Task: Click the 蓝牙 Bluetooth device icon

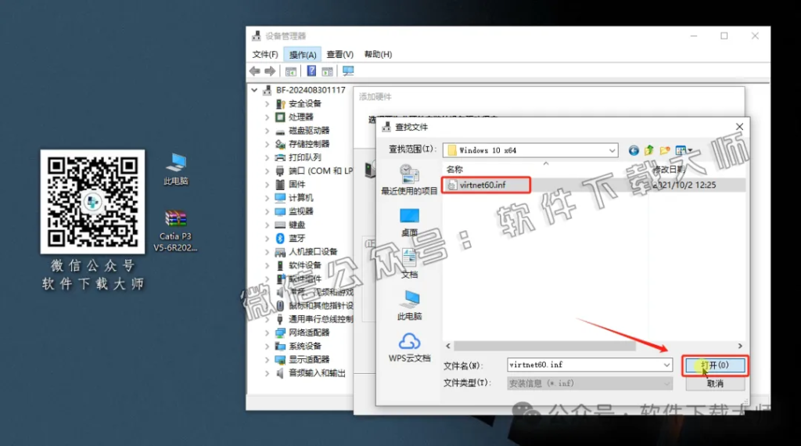Action: [x=280, y=238]
